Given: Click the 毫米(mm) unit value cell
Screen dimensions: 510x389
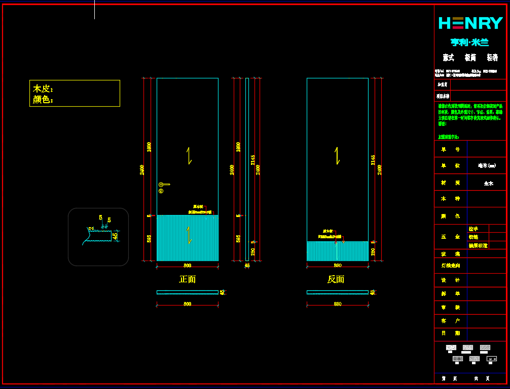Looking at the screenshot, I should pyautogui.click(x=487, y=165).
